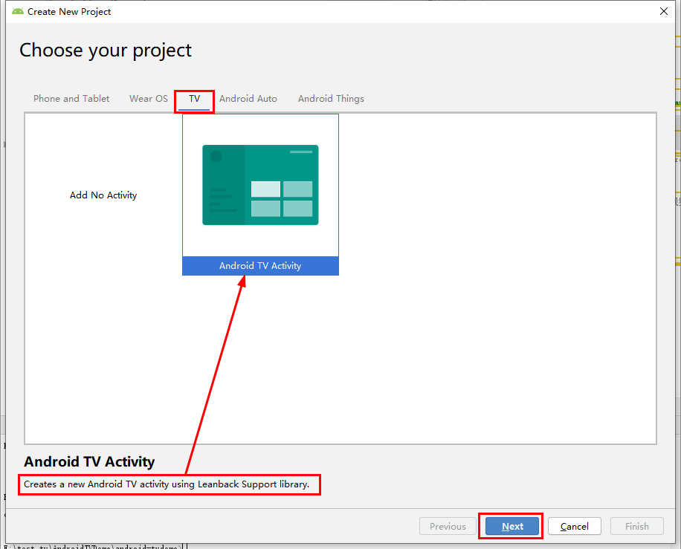Choose the Add No Activity template

[x=103, y=195]
